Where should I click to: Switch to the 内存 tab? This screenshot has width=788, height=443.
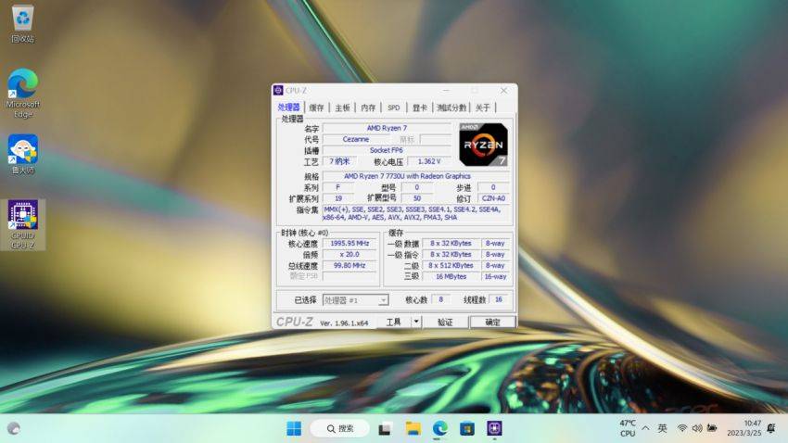click(368, 108)
